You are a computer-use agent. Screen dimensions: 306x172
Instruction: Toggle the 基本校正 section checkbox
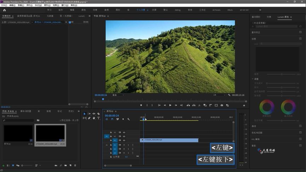pyautogui.click(x=300, y=32)
